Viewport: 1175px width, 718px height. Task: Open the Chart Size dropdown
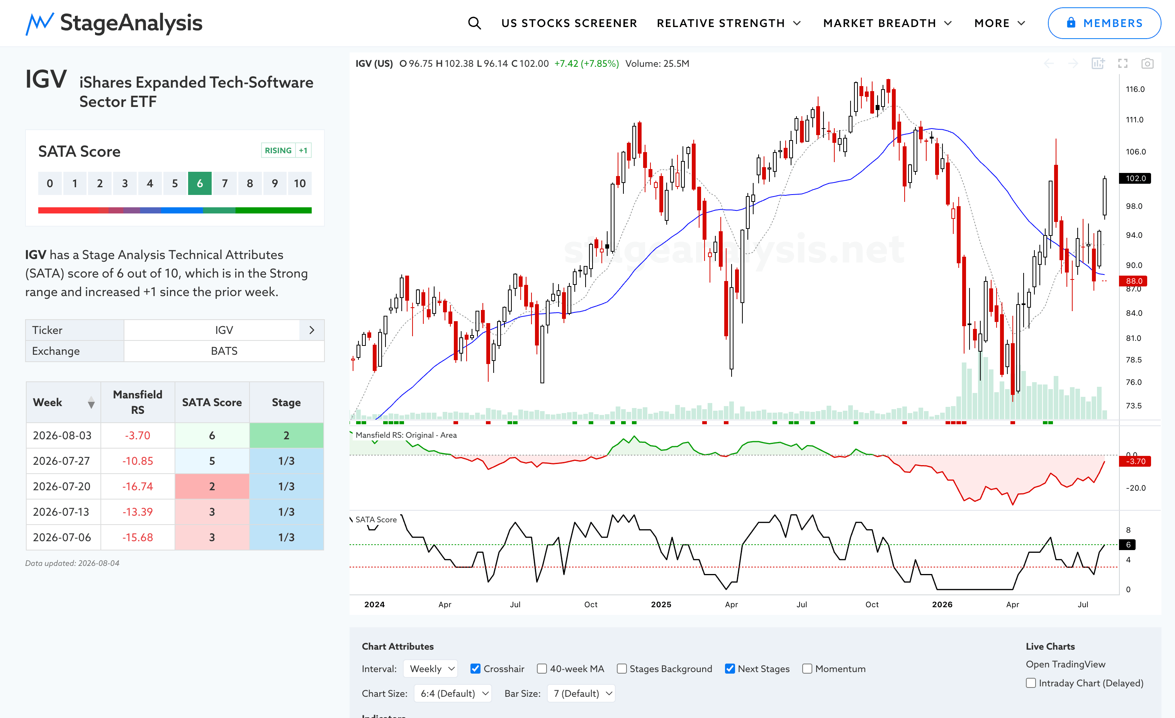click(x=453, y=693)
